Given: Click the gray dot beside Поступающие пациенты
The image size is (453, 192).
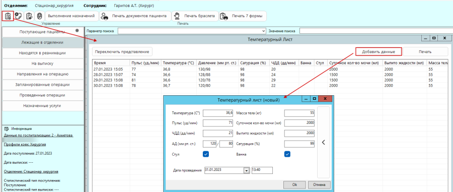Looking at the screenshot, I should 77,30.
